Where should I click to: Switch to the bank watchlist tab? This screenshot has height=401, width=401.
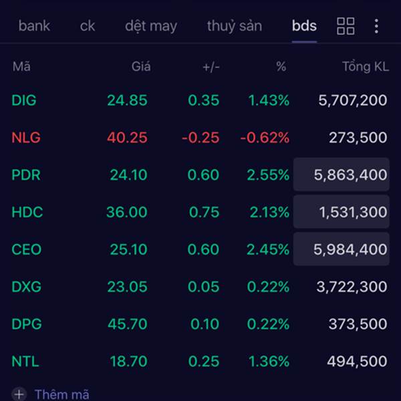coord(34,26)
